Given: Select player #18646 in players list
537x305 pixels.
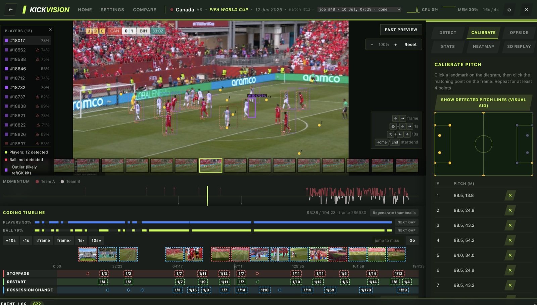Looking at the screenshot, I should click(x=27, y=69).
